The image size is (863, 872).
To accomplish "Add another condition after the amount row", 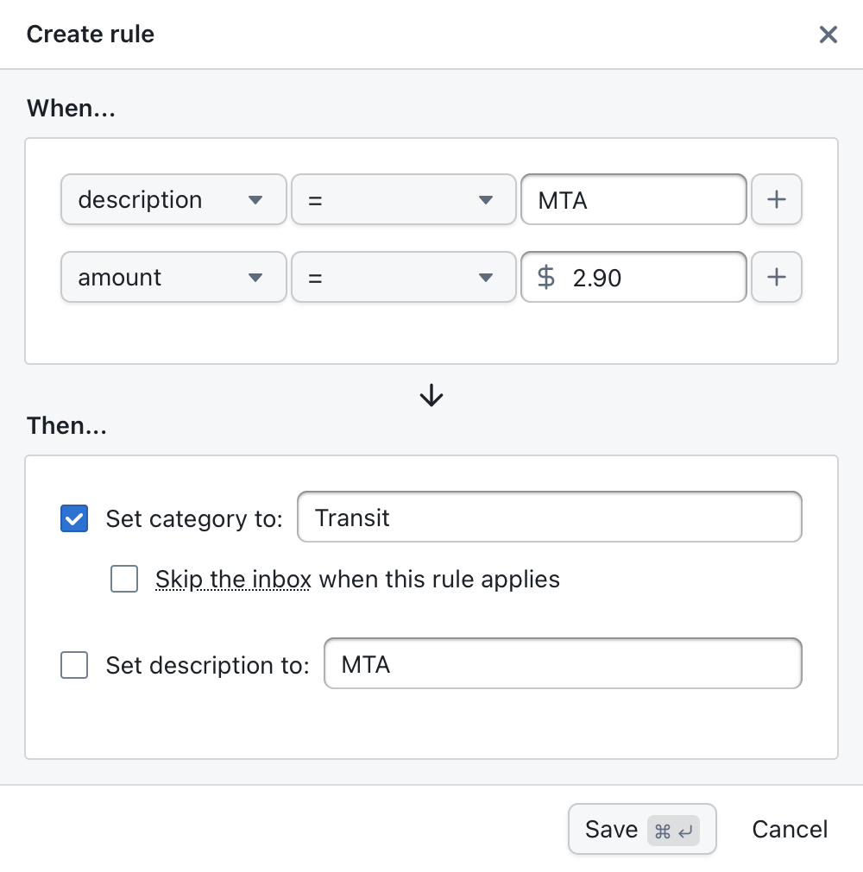I will [776, 277].
